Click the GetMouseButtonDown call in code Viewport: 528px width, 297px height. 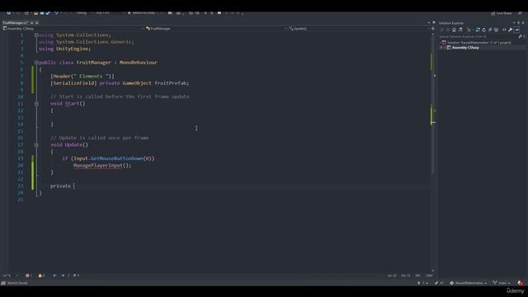click(x=117, y=158)
